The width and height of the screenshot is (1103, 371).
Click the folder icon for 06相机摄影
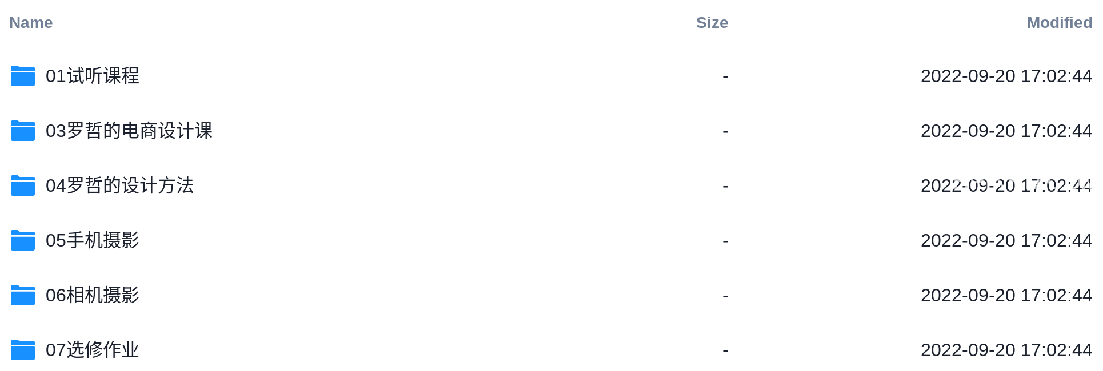click(x=23, y=295)
